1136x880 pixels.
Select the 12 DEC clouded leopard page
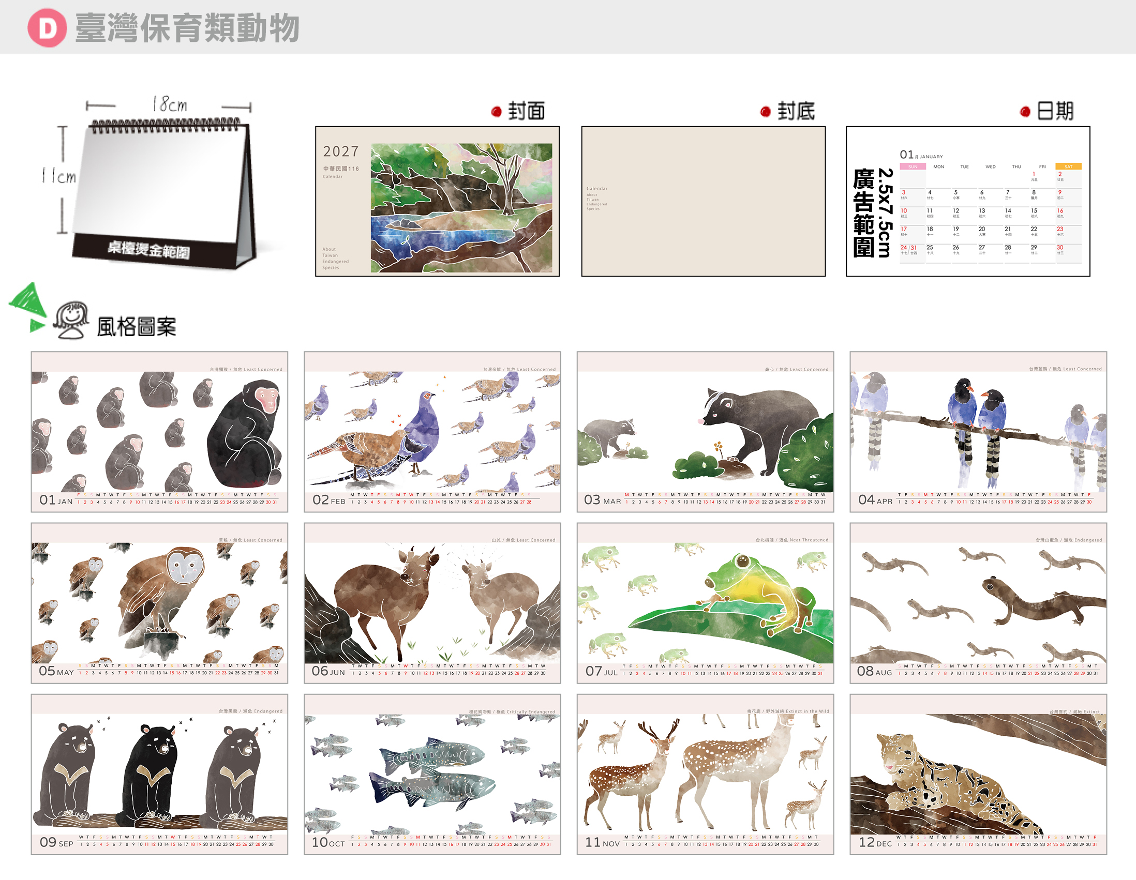(x=978, y=775)
